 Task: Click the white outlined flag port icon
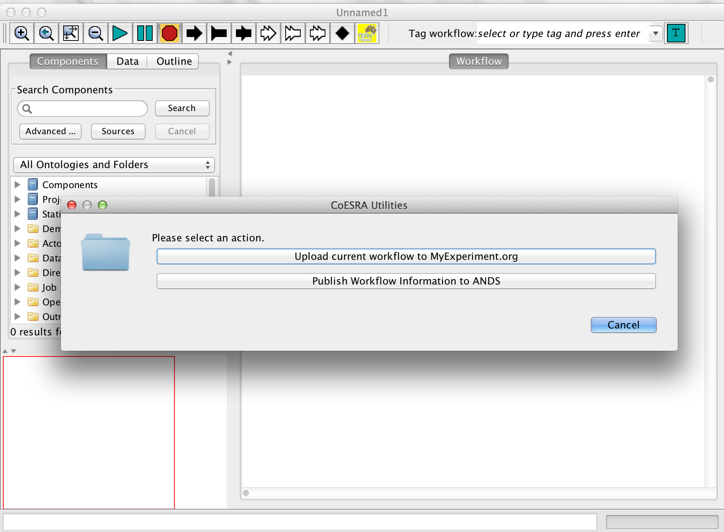click(293, 33)
